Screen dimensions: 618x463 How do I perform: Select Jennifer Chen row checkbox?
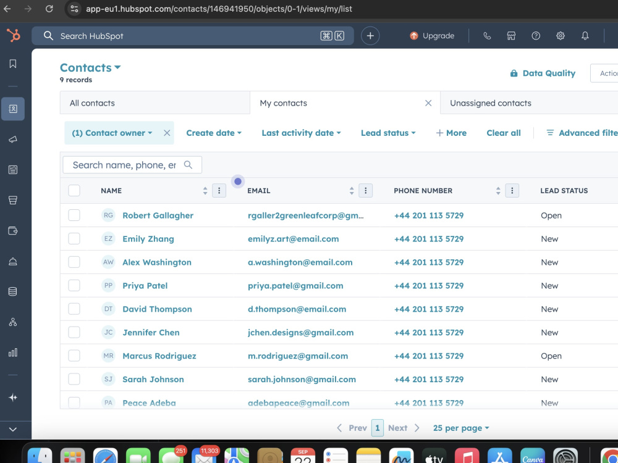point(74,332)
